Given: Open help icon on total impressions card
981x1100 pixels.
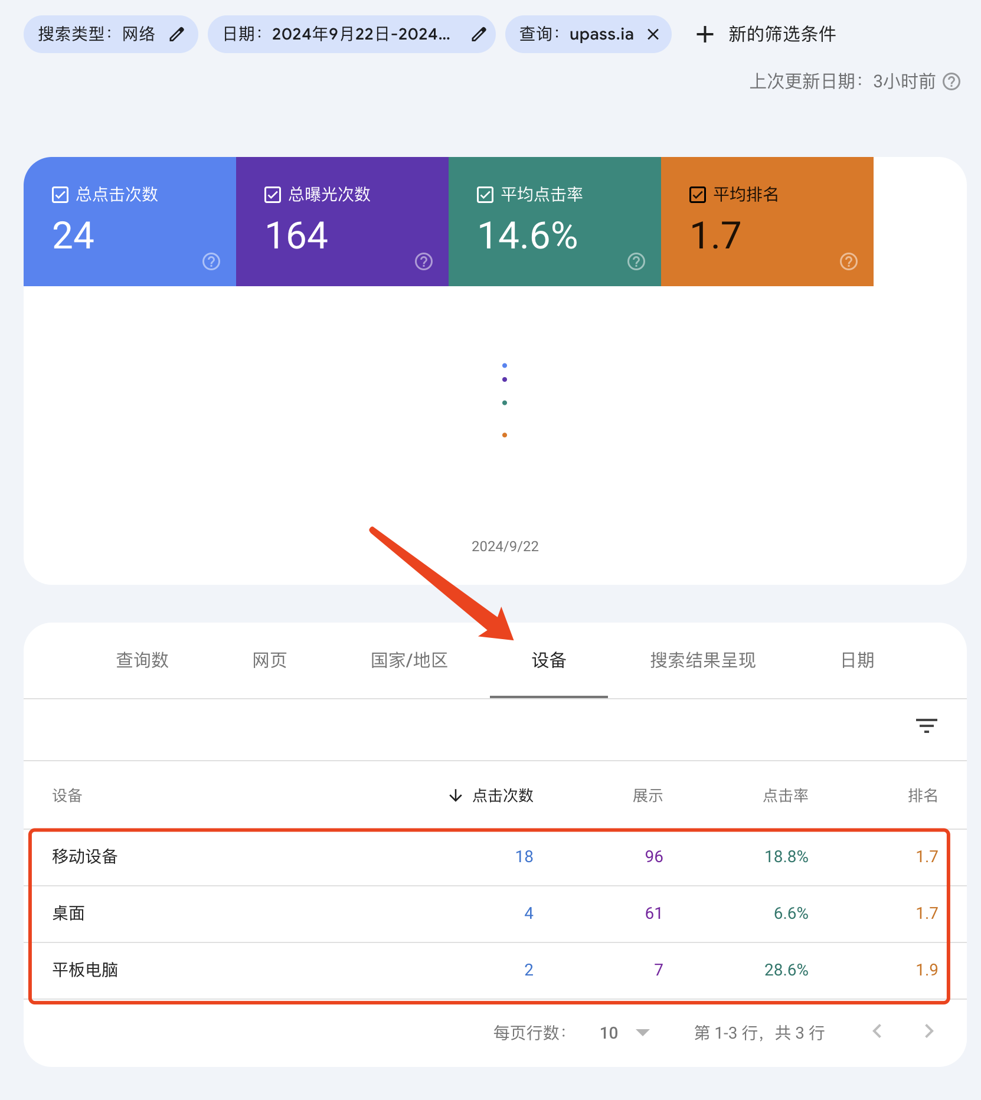Looking at the screenshot, I should [x=424, y=261].
